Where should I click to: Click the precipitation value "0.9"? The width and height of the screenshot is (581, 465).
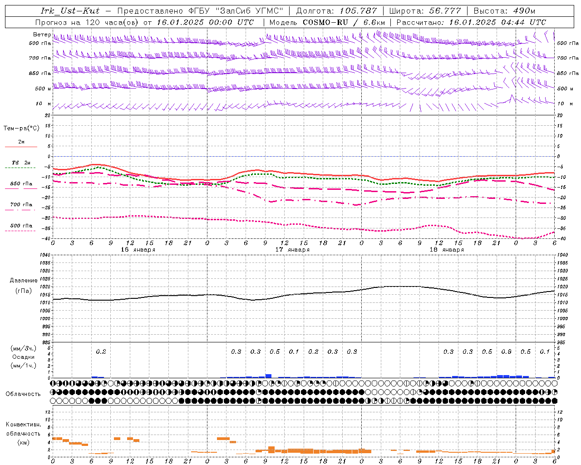pos(507,352)
